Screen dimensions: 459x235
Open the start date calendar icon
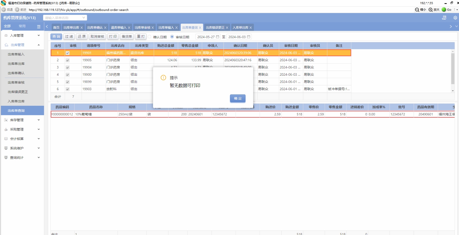218,37
